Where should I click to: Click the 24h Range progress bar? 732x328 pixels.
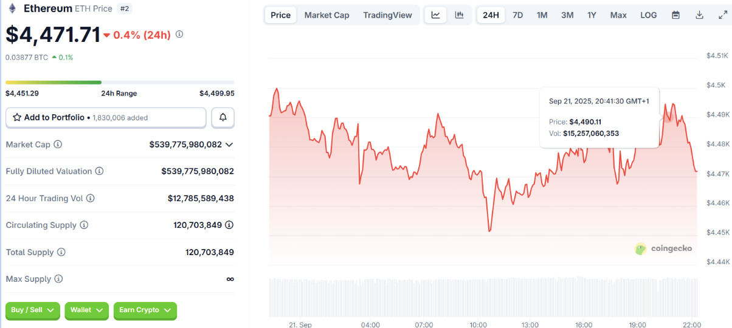click(120, 82)
